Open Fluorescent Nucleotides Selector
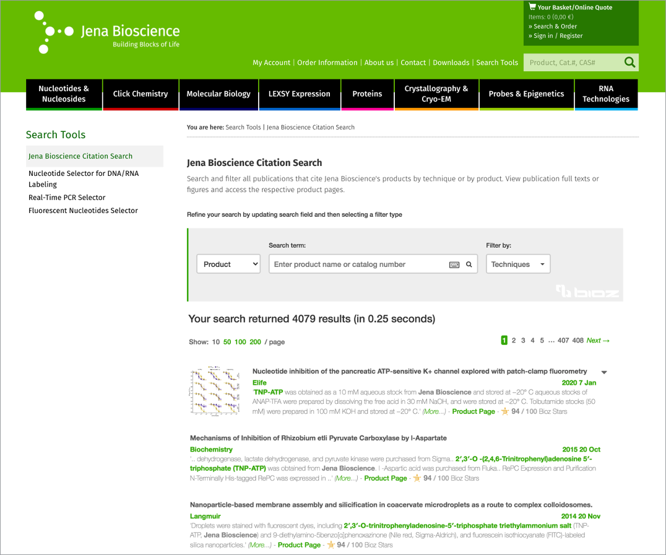The height and width of the screenshot is (555, 666). pyautogui.click(x=83, y=211)
